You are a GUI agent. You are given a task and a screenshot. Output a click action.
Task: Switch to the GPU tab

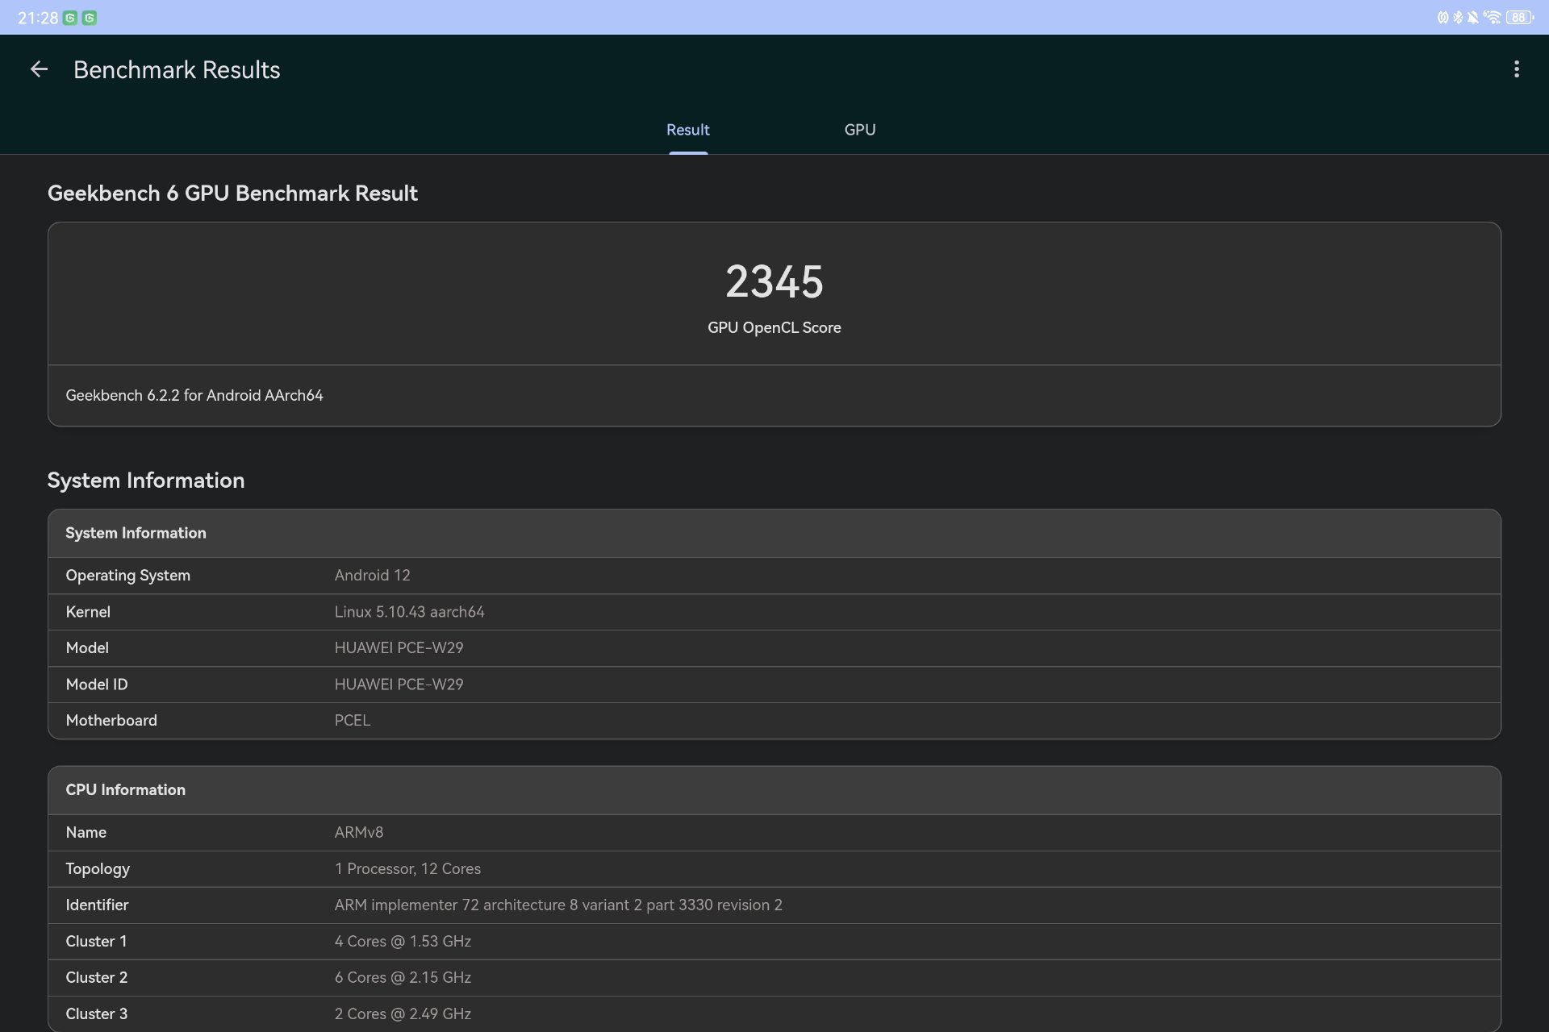[x=860, y=130]
